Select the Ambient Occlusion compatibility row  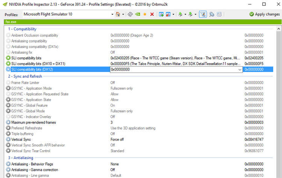pyautogui.click(x=139, y=35)
